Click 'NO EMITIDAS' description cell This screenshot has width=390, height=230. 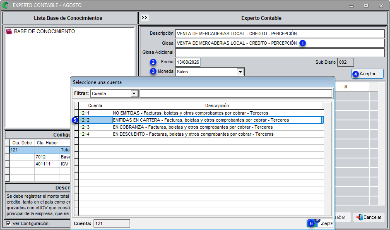[217, 113]
